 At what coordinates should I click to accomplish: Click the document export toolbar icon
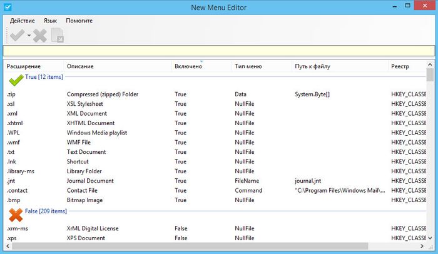point(58,36)
